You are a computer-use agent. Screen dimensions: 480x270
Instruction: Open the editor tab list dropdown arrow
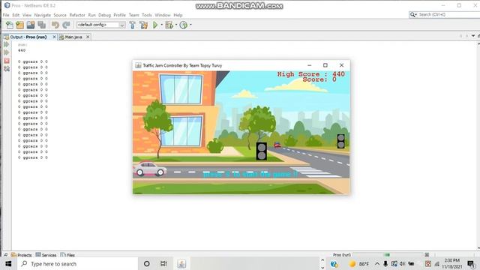473,36
